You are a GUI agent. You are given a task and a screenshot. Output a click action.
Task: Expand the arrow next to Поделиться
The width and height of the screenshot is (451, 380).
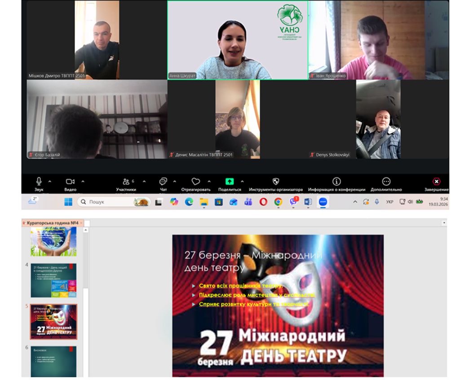click(x=242, y=181)
